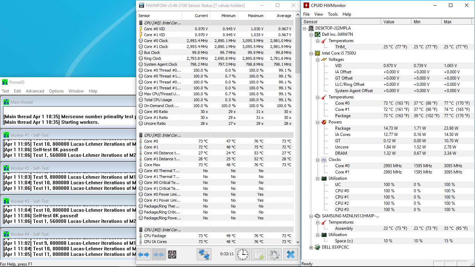This screenshot has height=267, width=475.
Task: Open HWiNFO sensor settings gear icon
Action: [274, 254]
